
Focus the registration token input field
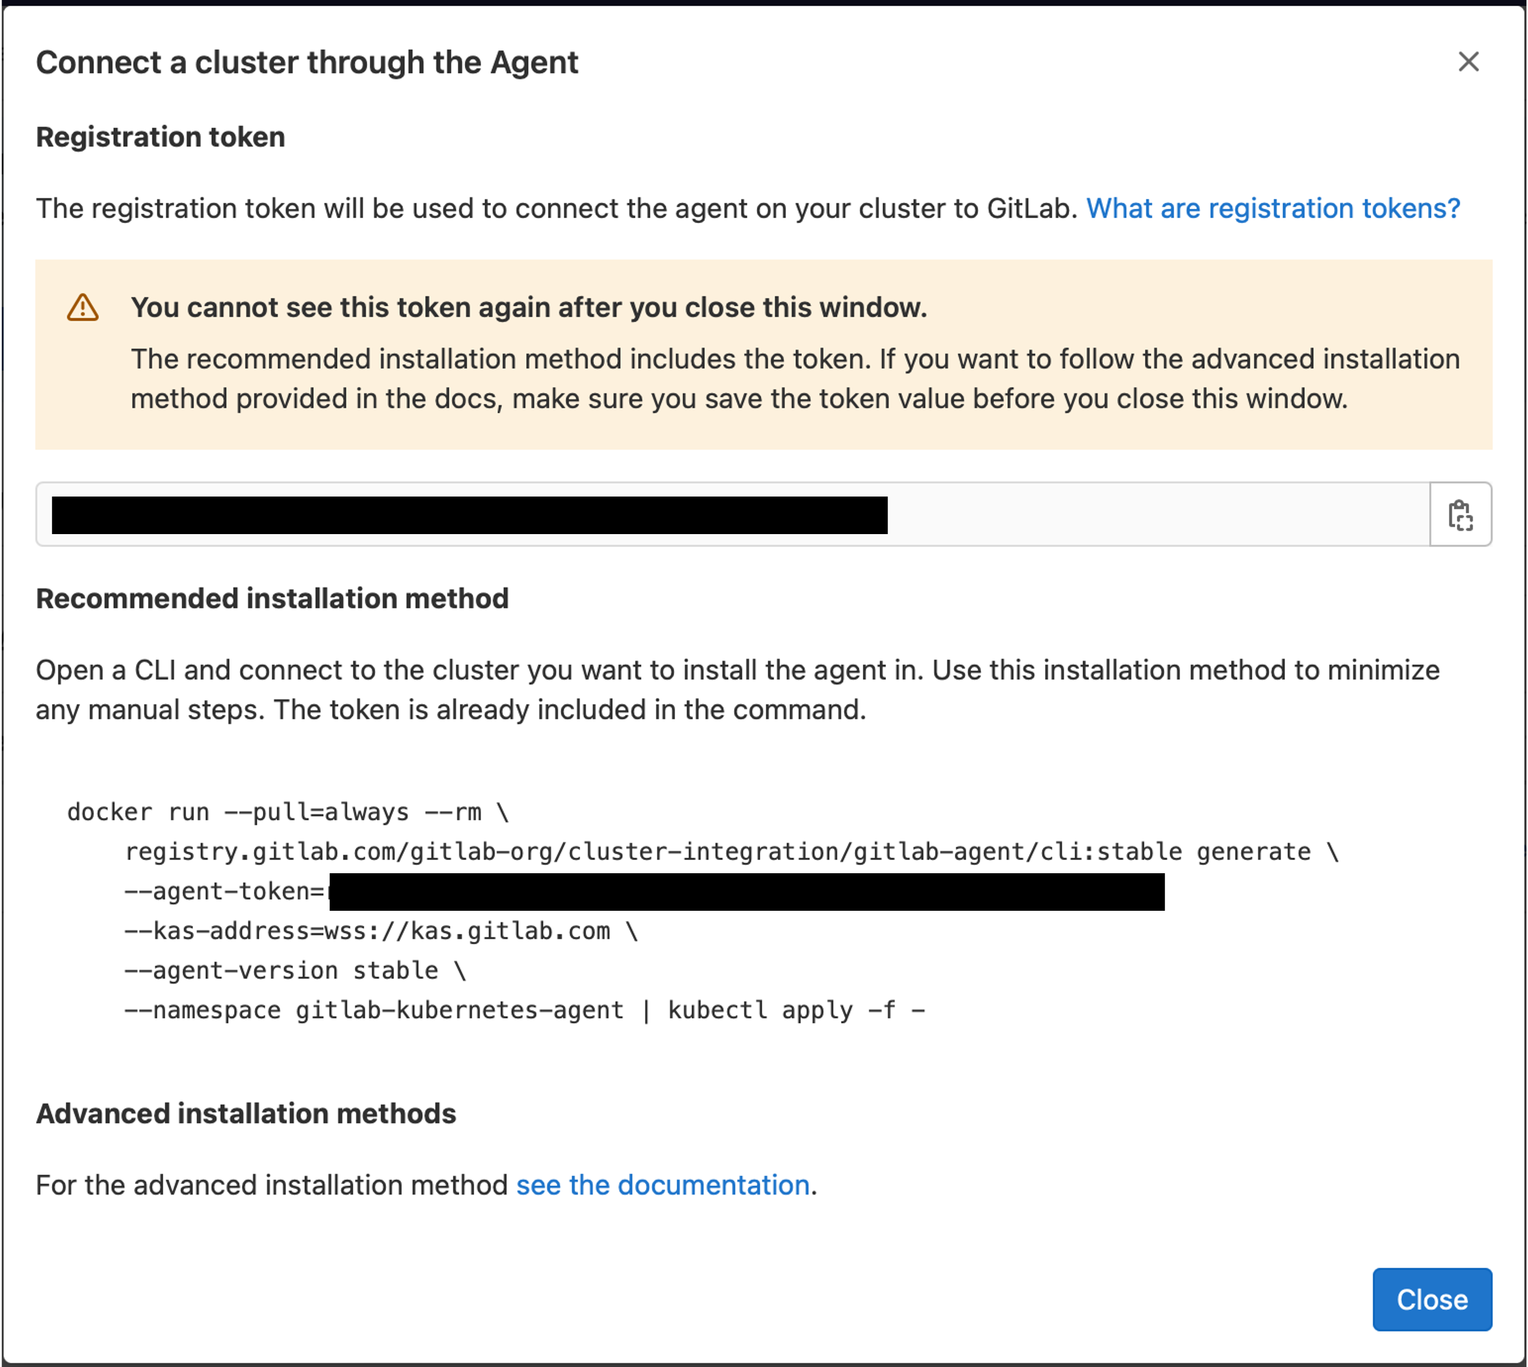[733, 515]
